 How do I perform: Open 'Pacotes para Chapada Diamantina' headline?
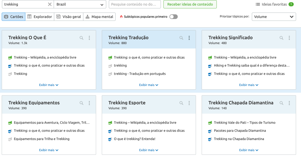tap(240, 130)
